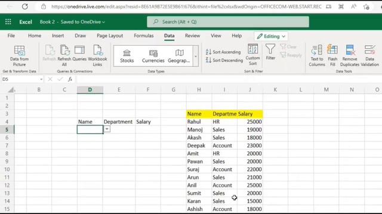Click the HR cell in Amit's row

coord(224,153)
